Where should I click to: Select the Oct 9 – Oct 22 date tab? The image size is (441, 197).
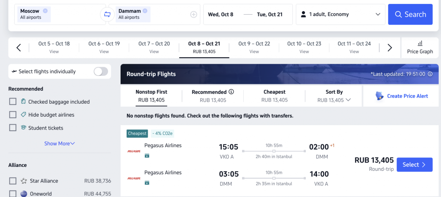254,47
